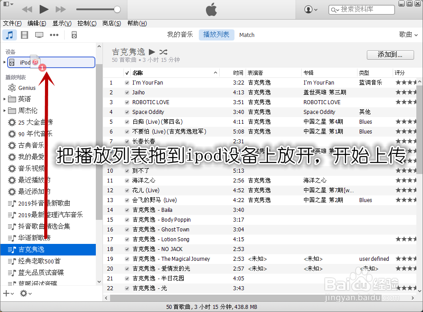
Task: Click the sidebar scroll up arrow
Action: click(x=99, y=46)
